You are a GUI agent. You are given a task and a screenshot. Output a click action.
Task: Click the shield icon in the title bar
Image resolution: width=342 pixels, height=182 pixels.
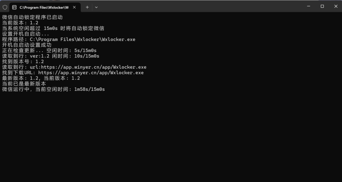point(5,7)
